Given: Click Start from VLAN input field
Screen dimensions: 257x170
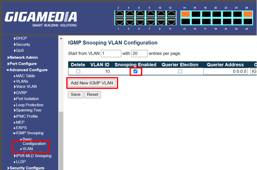Looking at the screenshot, I should click(111, 53).
